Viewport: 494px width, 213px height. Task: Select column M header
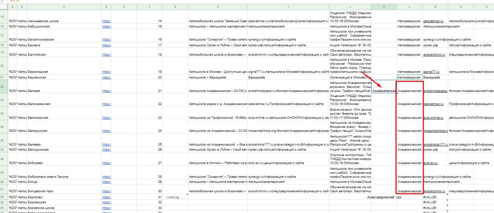[435, 7]
